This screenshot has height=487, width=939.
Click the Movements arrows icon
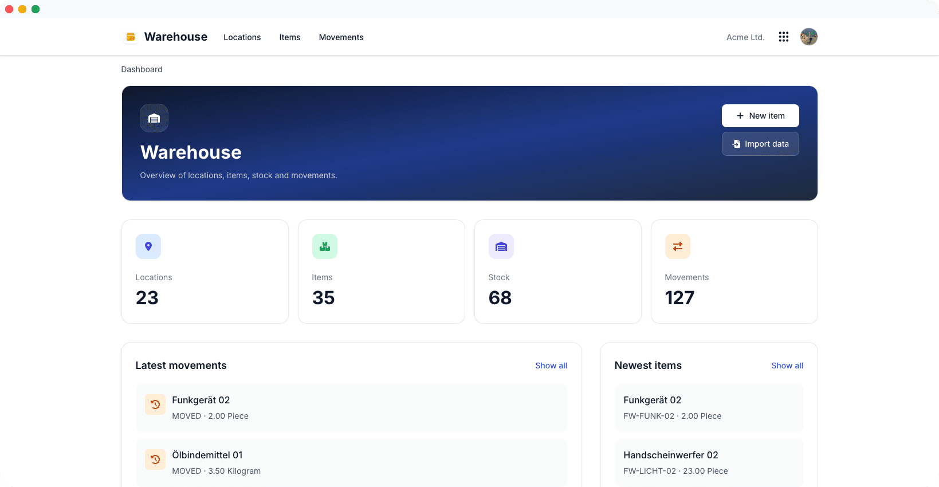coord(678,246)
